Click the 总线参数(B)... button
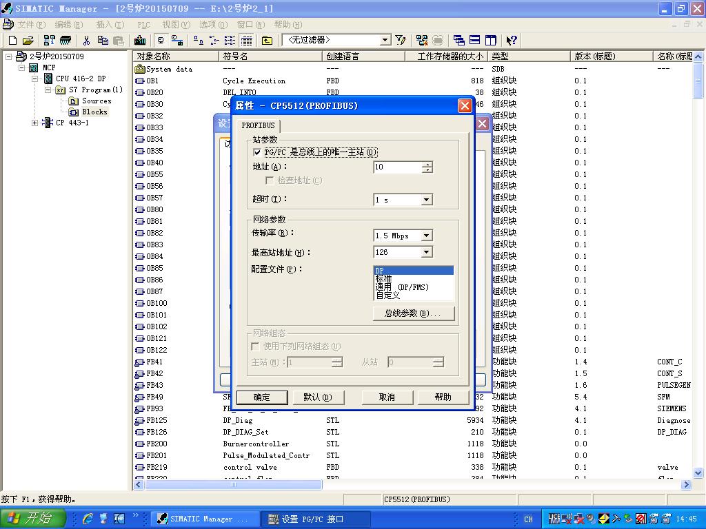 414,313
